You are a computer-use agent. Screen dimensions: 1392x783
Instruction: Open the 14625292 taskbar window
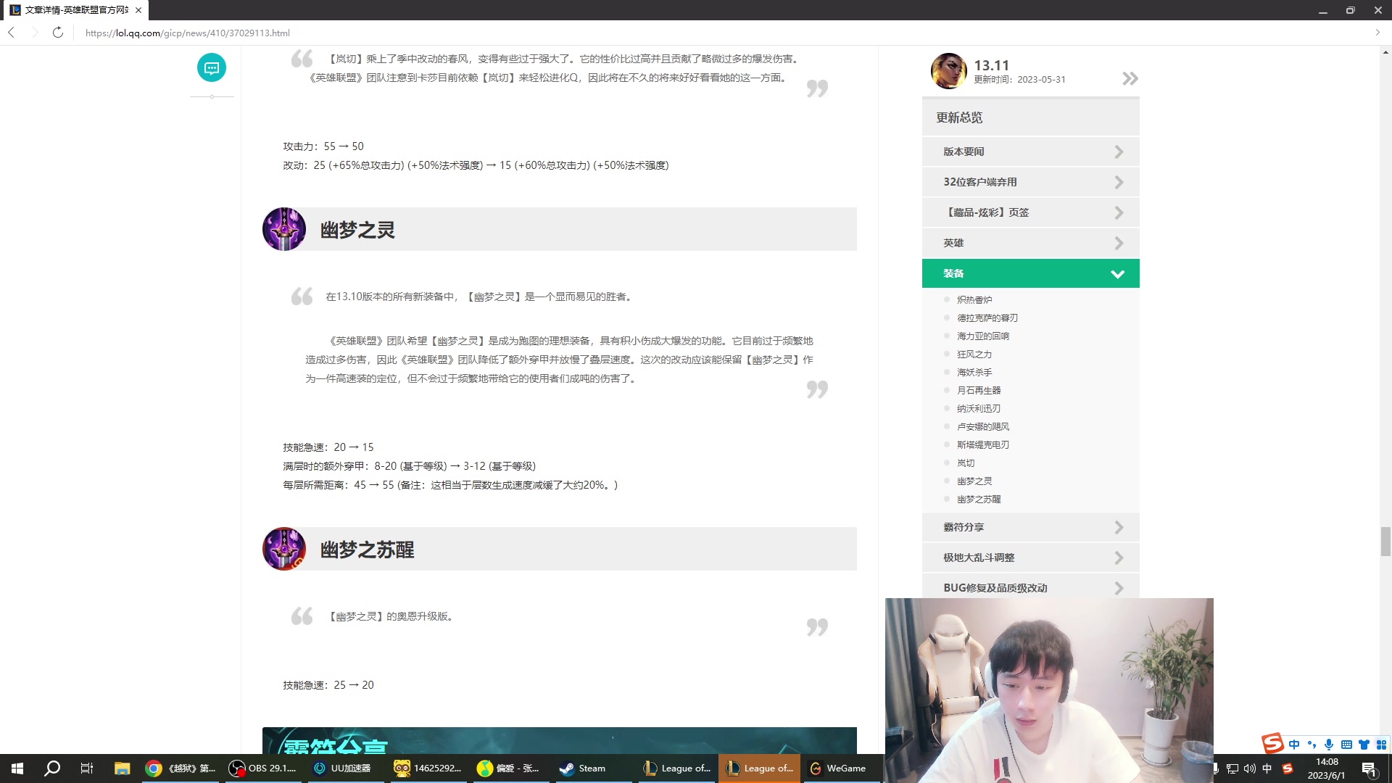pyautogui.click(x=428, y=768)
